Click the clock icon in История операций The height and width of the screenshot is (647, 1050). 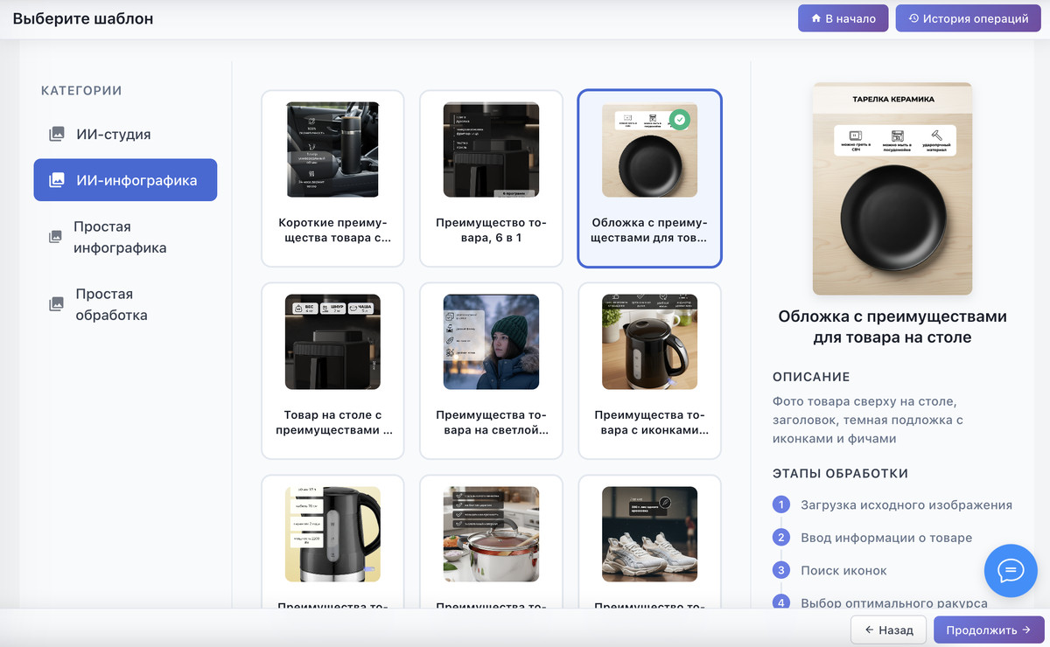(914, 18)
